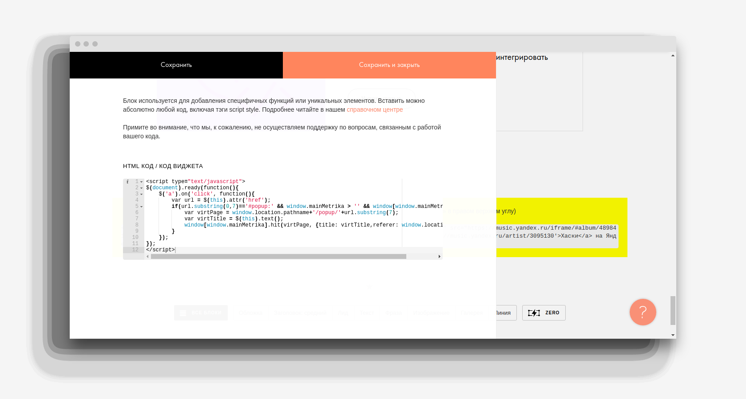Click the orange Сохранить и закрыть button
Image resolution: width=746 pixels, height=399 pixels.
point(389,65)
